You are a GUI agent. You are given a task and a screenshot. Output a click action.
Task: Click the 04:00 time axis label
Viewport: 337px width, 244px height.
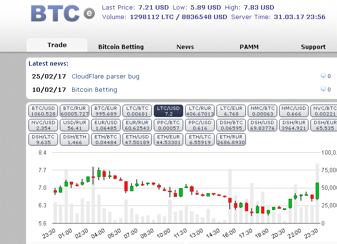click(98, 234)
